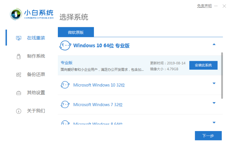The height and width of the screenshot is (147, 234).
Task: Click the 制作系统 USB drive icon
Action: [19, 56]
